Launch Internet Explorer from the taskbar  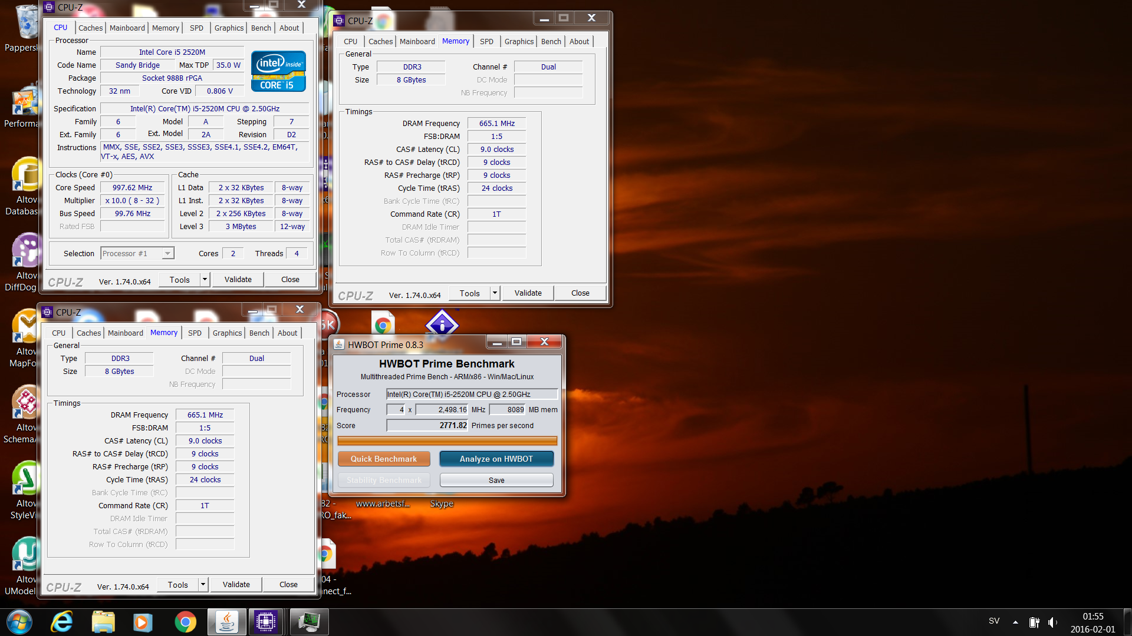(x=62, y=622)
